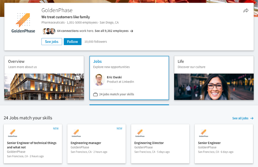Click Product at LinkedIn subtitle
This screenshot has width=258, height=167.
point(120,82)
